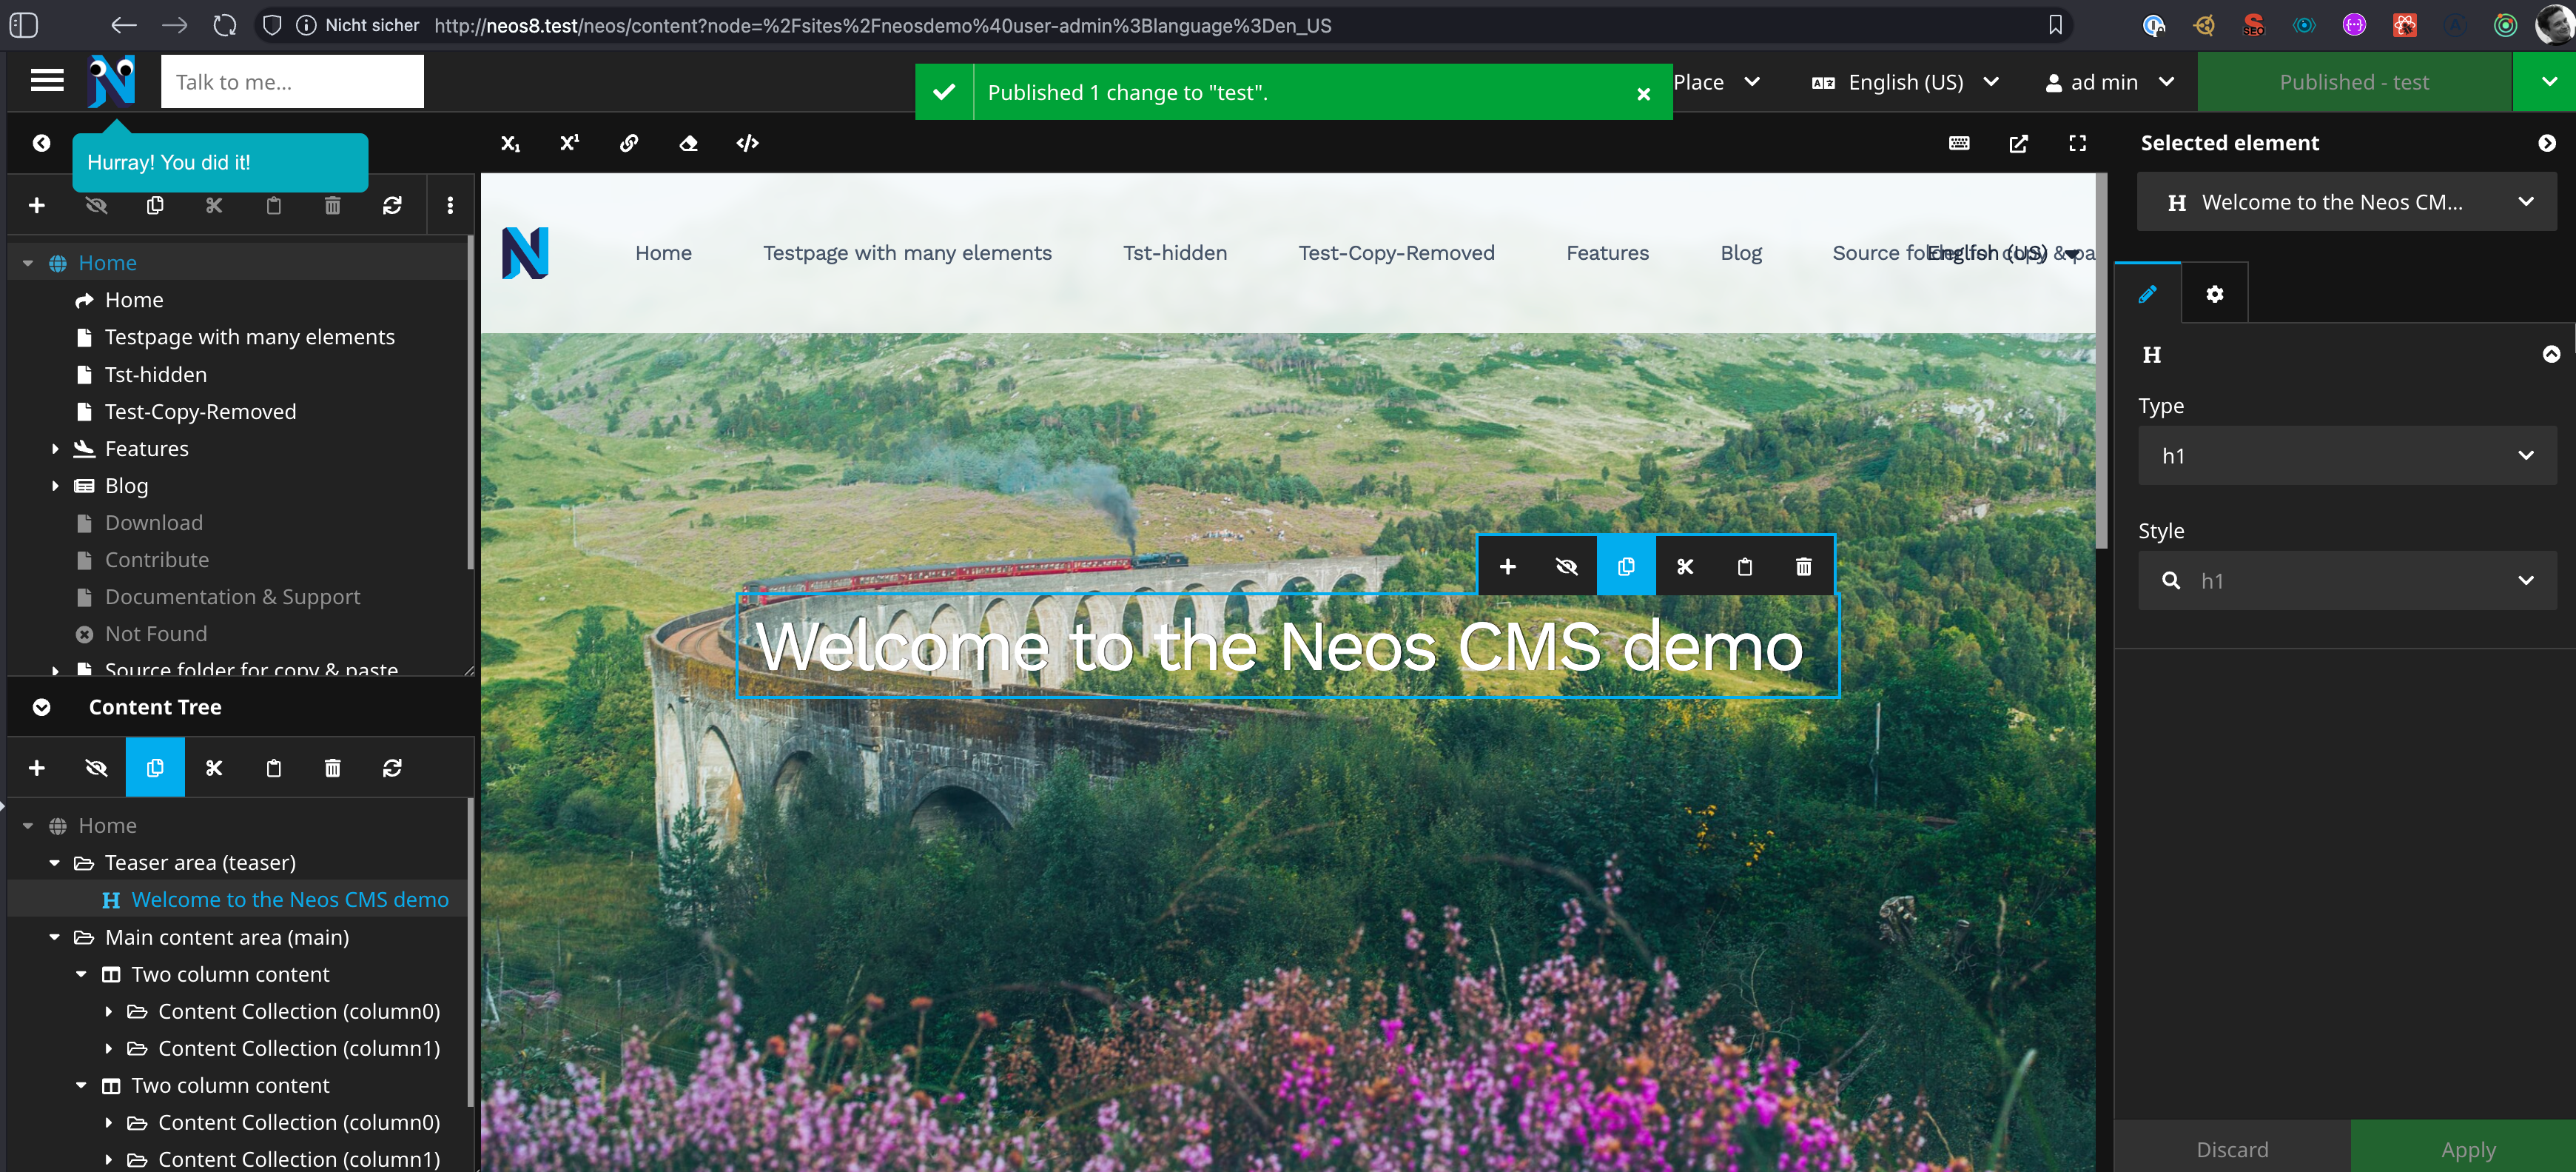
Task: Open preview in new window icon
Action: tap(2018, 143)
